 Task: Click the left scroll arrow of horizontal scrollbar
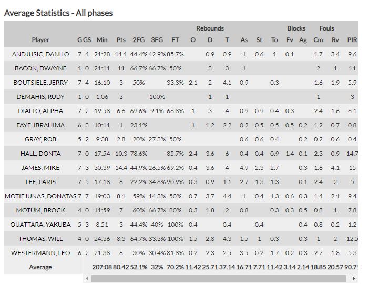(86, 278)
